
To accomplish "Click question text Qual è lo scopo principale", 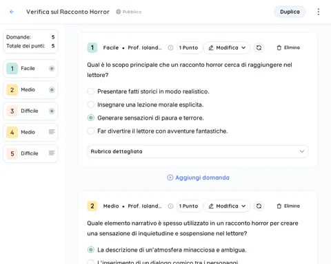I will (x=190, y=70).
